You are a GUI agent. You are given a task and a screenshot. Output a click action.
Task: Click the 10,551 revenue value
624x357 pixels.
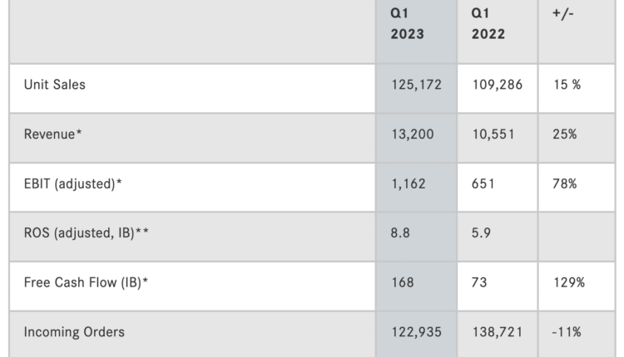[493, 134]
